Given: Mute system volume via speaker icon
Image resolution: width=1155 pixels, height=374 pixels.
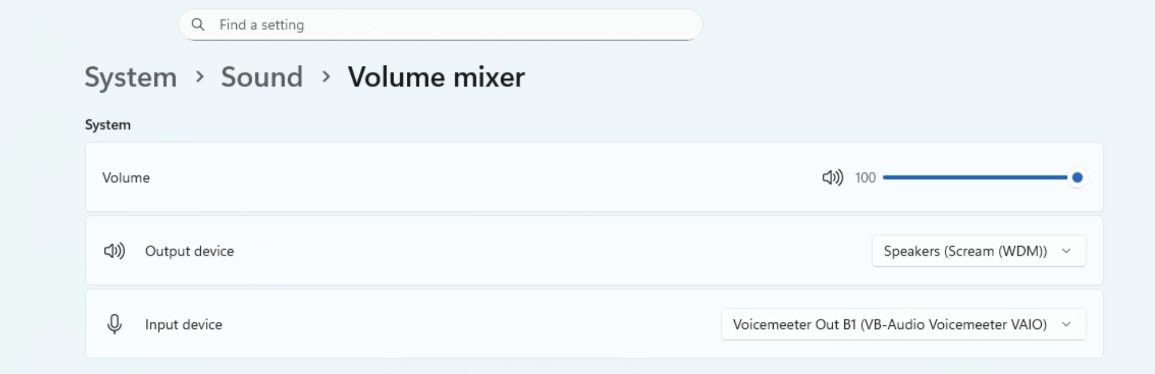Looking at the screenshot, I should click(832, 178).
